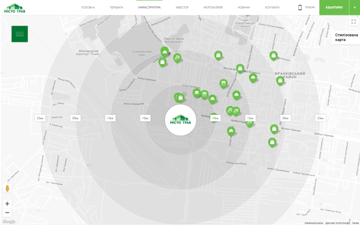Image resolution: width=360 pixels, height=225 pixels.
Task: Toggle the map fullscreen view
Action: 354,22
